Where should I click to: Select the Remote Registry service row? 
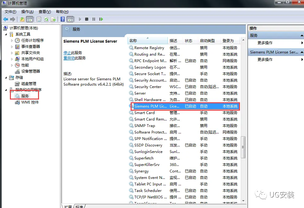(x=184, y=48)
